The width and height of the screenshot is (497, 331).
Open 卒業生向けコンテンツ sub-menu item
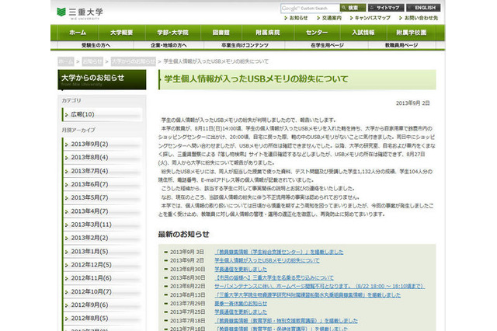245,45
